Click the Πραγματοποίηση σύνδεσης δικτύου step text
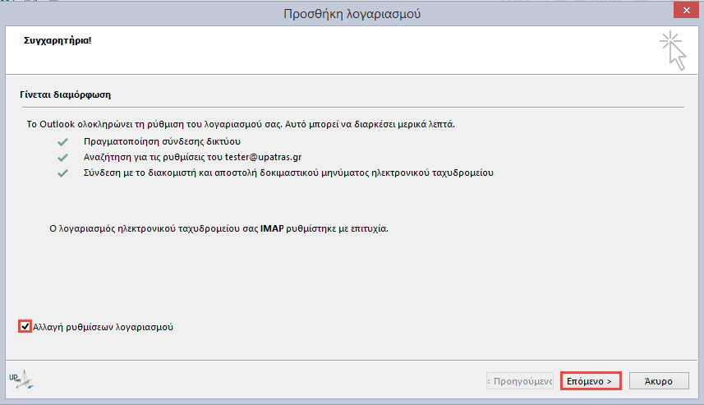704x405 pixels. [162, 141]
